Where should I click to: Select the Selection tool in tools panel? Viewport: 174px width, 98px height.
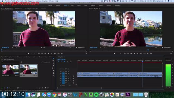tap(53, 58)
